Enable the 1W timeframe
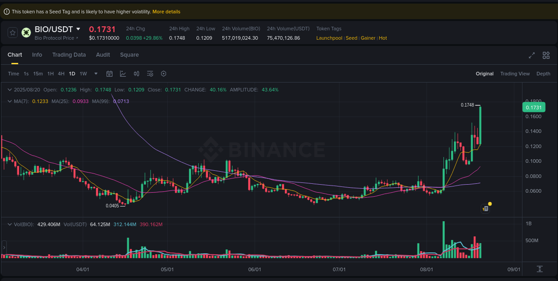 tap(83, 74)
